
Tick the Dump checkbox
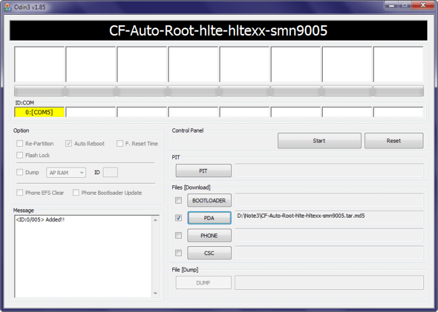click(19, 172)
